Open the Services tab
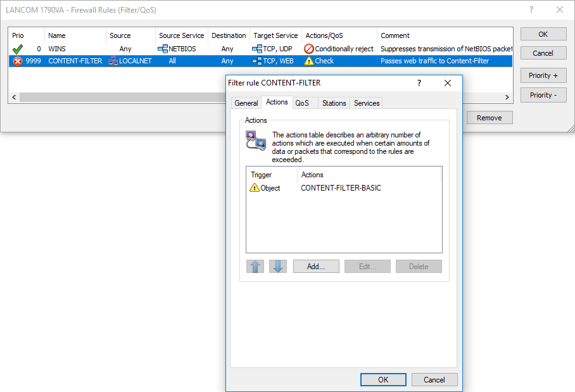Image resolution: width=575 pixels, height=392 pixels. (x=367, y=103)
